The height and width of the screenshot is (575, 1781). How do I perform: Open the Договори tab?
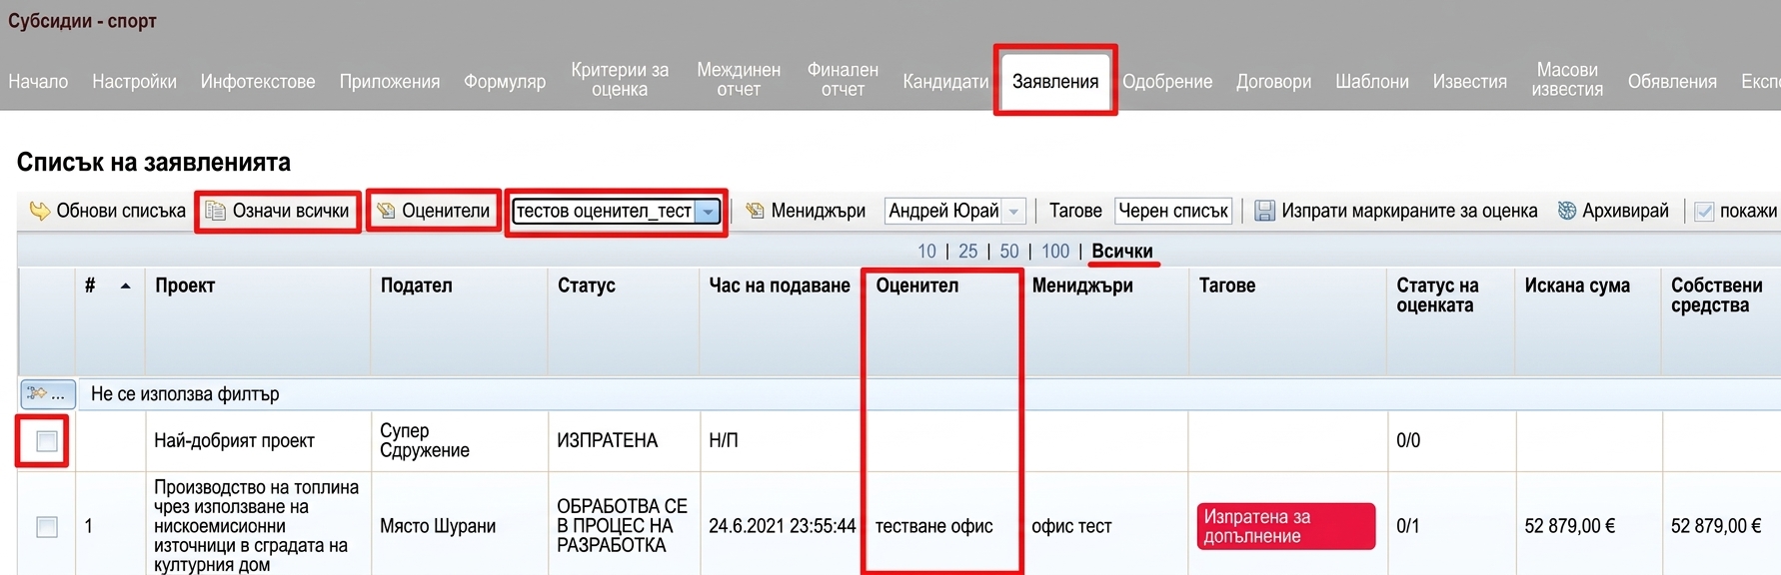1273,82
